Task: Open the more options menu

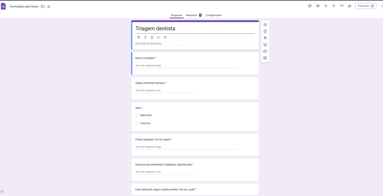Action: (x=381, y=6)
